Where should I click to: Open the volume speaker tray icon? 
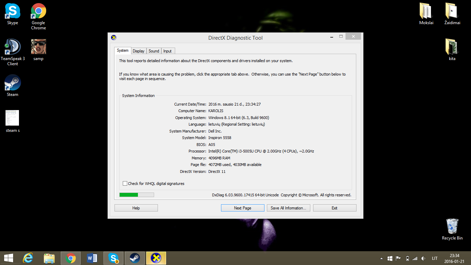(x=423, y=258)
